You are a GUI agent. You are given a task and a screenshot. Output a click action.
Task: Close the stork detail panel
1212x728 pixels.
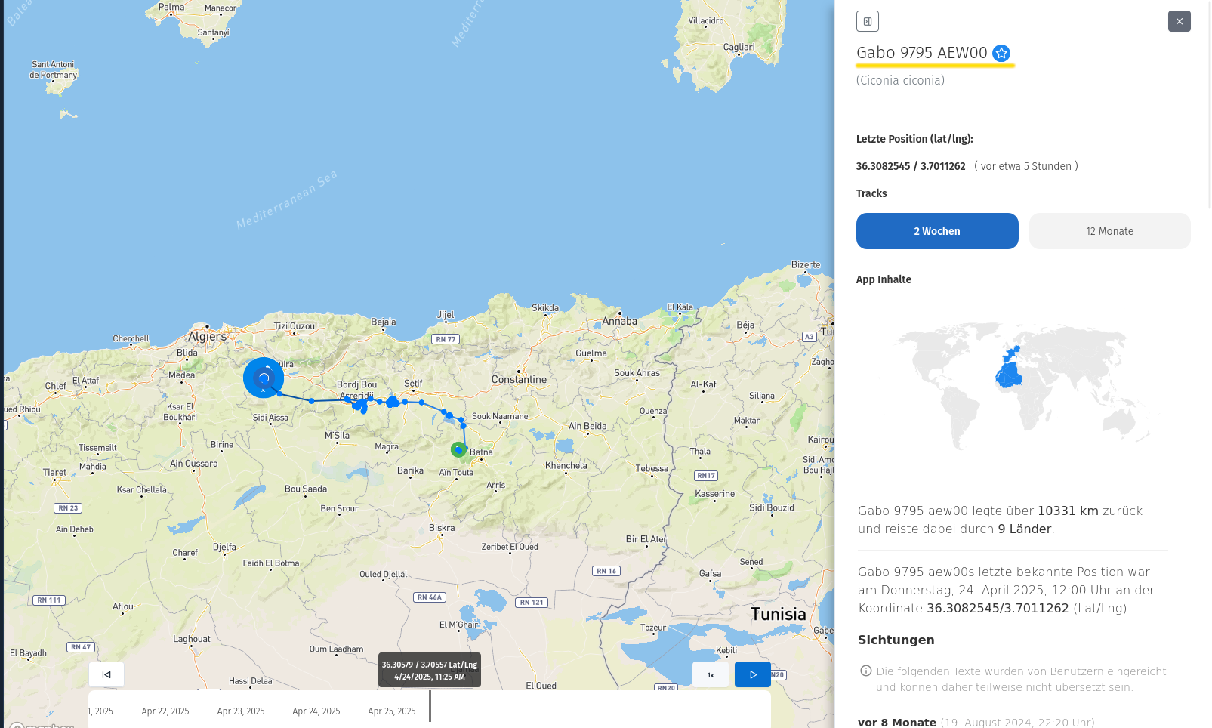(x=1179, y=21)
